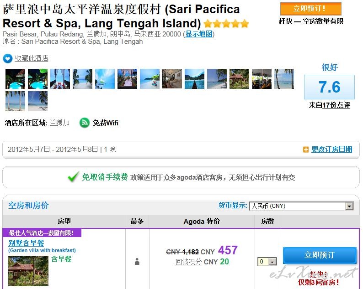Open second-row thumbnail of sandy beach

click(x=38, y=101)
